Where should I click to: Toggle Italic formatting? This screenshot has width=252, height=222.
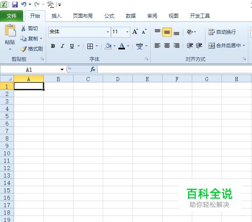tap(62, 46)
